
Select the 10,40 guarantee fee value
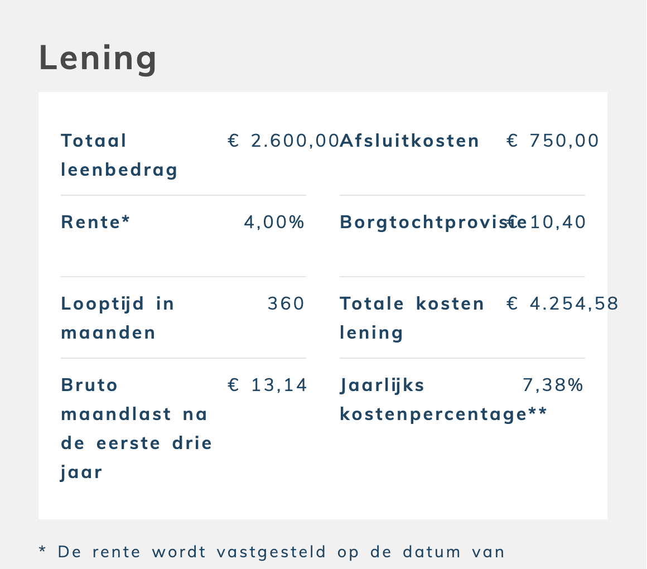pyautogui.click(x=558, y=222)
